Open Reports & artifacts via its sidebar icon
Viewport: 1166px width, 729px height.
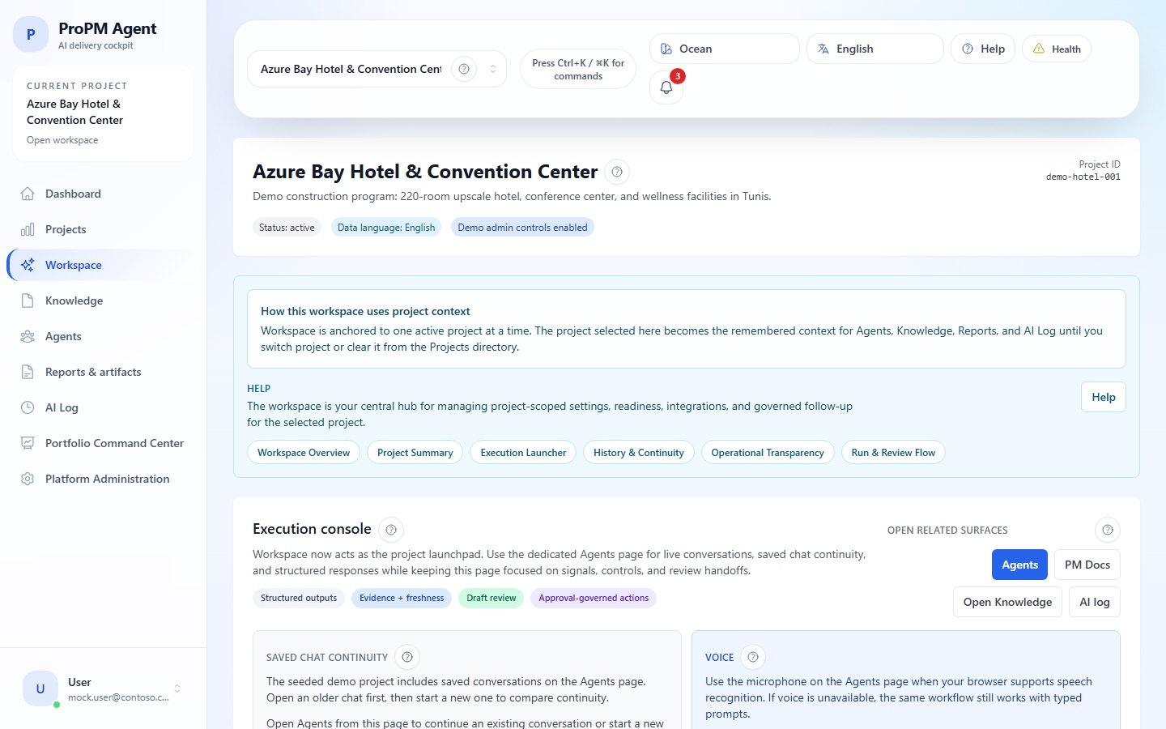tap(28, 372)
